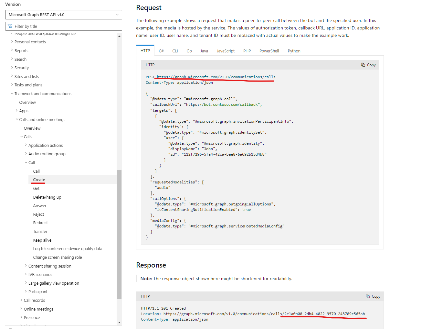
Task: Click the Request section heading
Action: (149, 8)
